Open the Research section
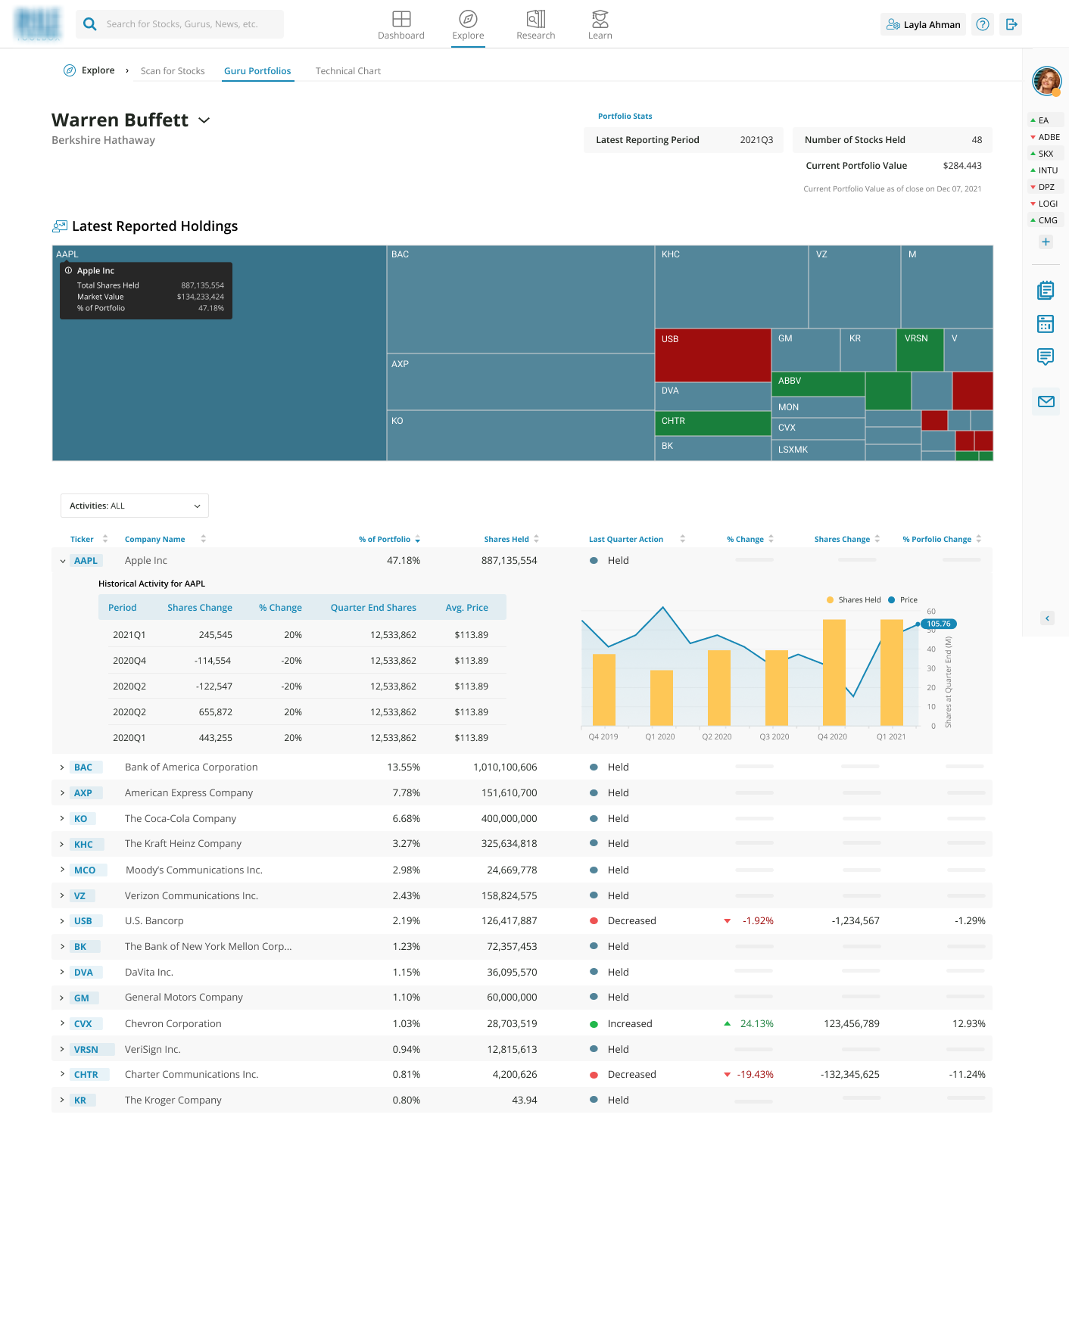Viewport: 1069px width, 1320px height. pyautogui.click(x=535, y=25)
